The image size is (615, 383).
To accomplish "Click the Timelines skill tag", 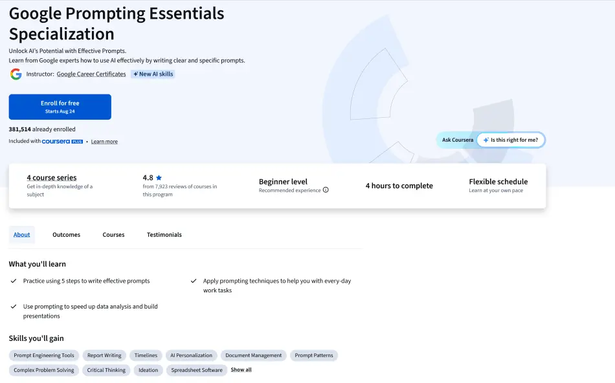I will tap(146, 356).
